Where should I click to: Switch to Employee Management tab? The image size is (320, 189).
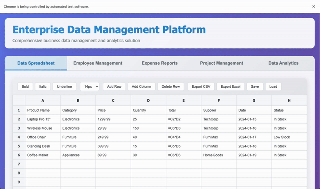[x=98, y=63]
